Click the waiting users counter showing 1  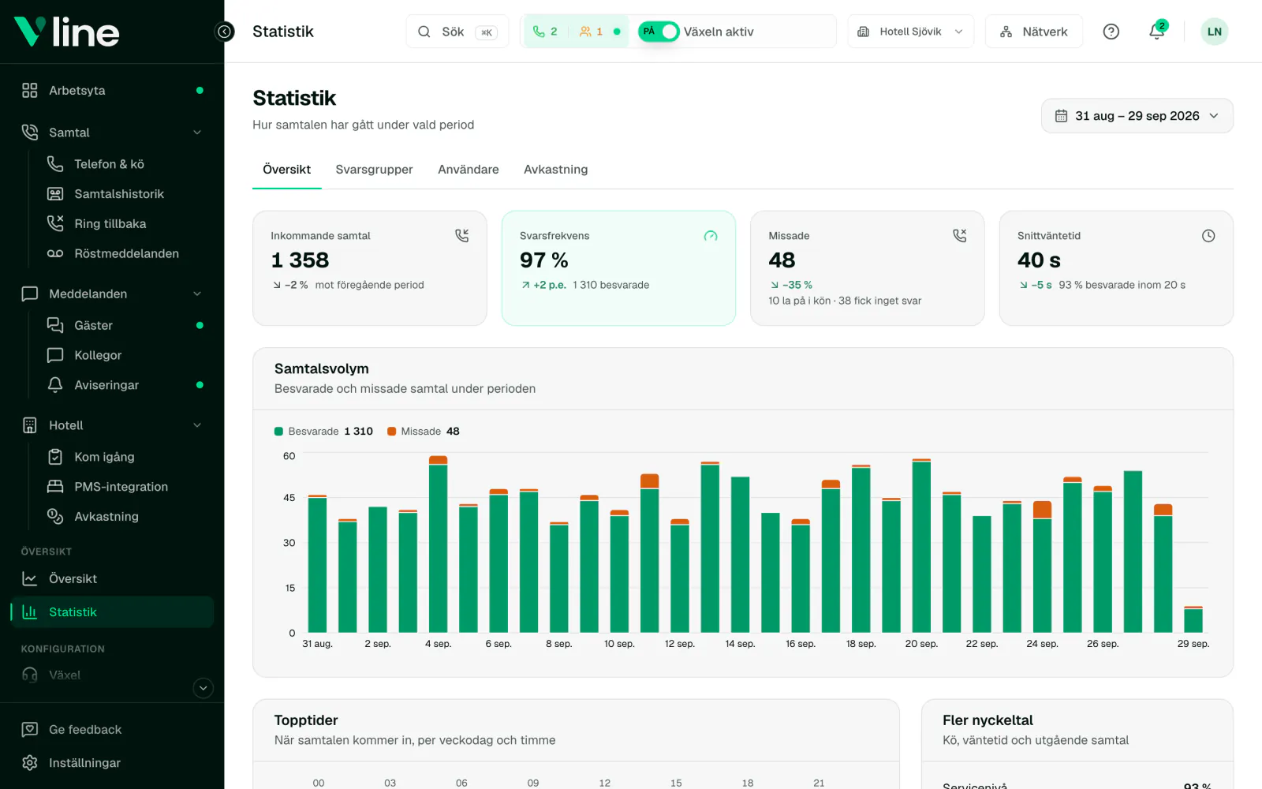coord(591,32)
